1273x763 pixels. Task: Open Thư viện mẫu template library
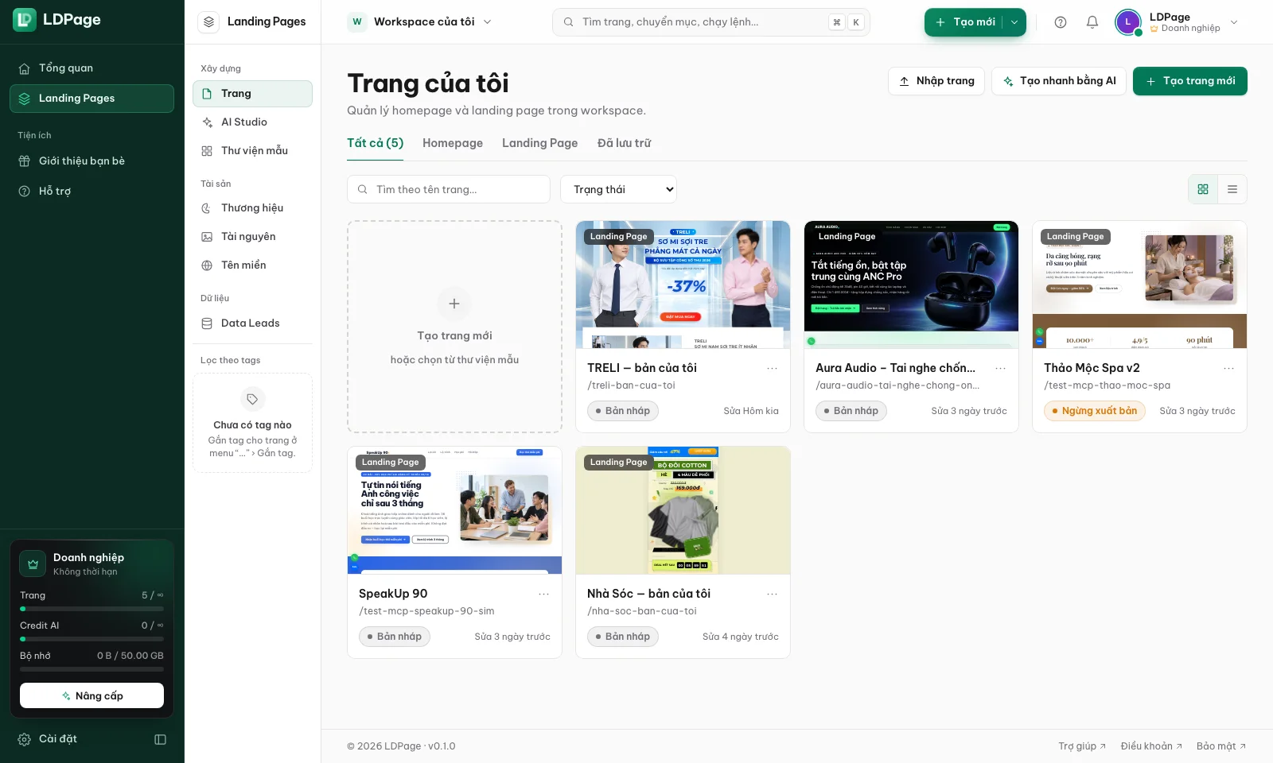coord(252,151)
